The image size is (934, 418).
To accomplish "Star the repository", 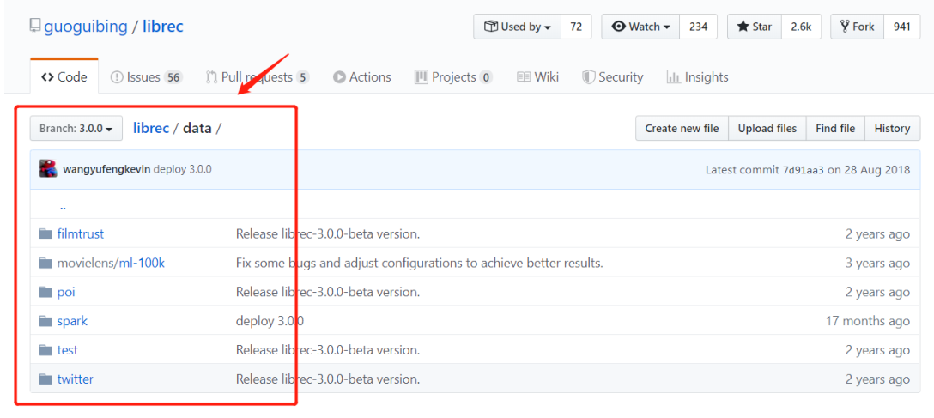I will point(754,27).
